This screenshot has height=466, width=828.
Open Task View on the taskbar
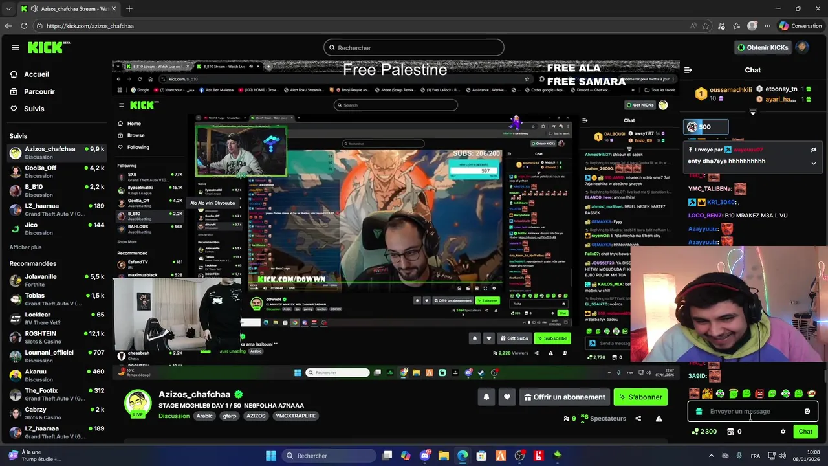[387, 456]
